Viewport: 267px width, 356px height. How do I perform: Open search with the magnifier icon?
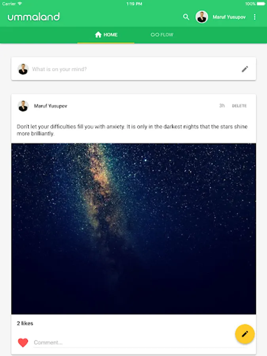[186, 17]
